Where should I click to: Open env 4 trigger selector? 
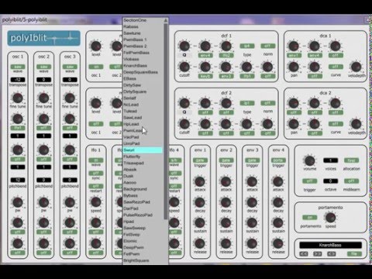tap(278, 160)
